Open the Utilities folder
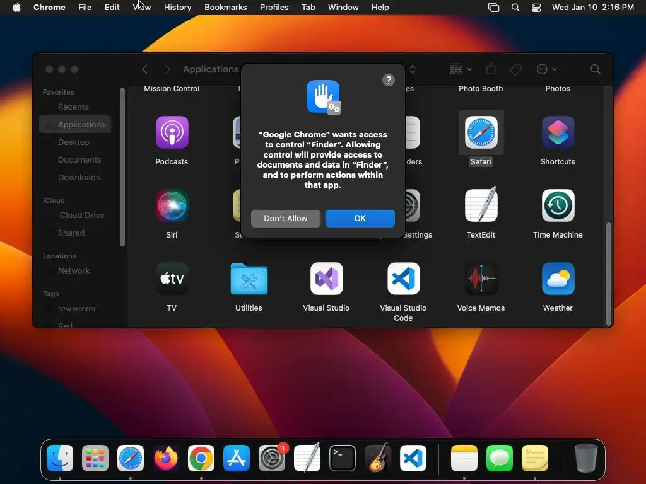 [249, 279]
